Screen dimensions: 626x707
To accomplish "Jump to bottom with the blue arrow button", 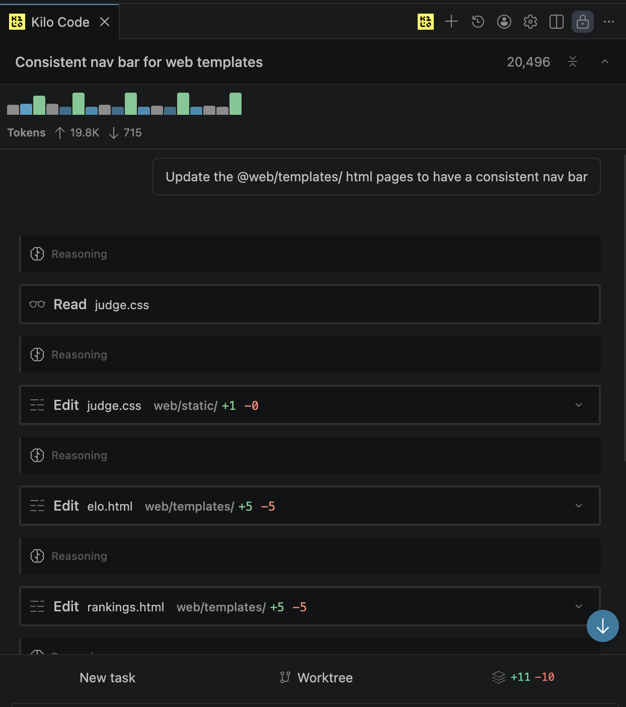I will [x=603, y=626].
